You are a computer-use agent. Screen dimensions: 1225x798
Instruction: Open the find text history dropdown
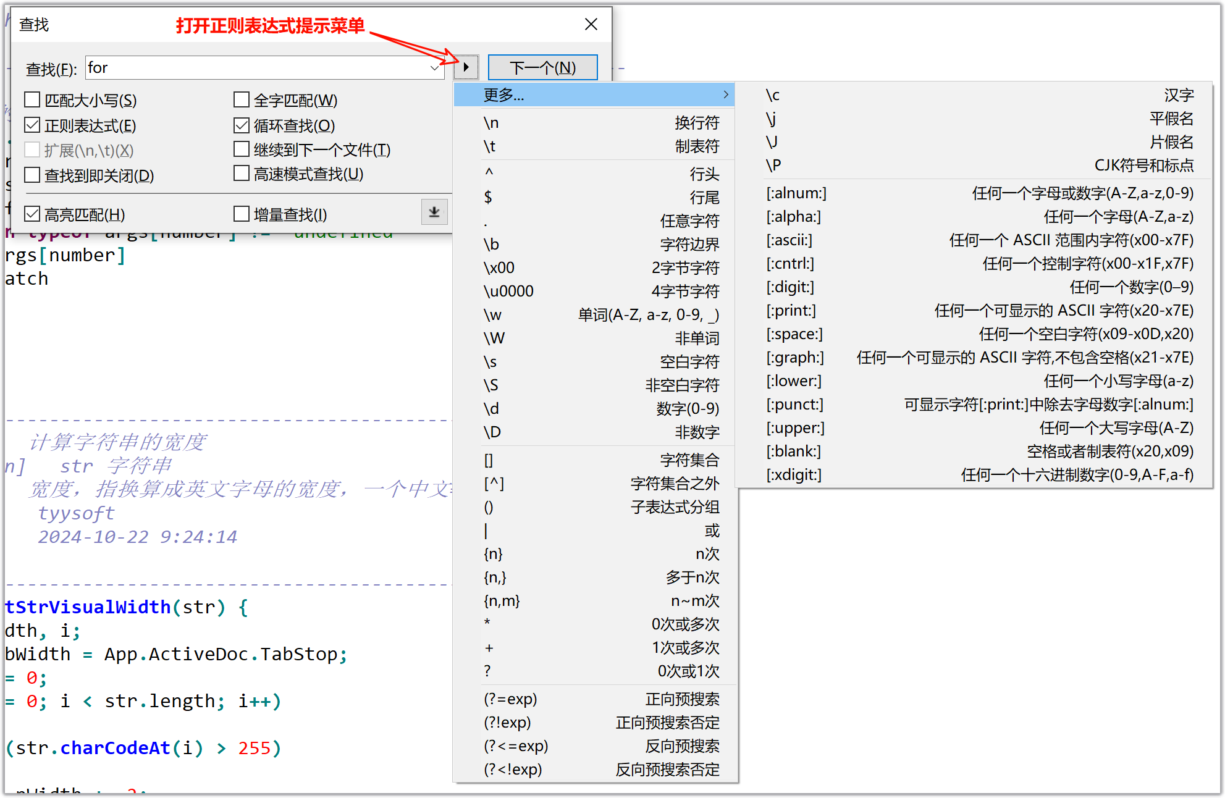click(435, 68)
